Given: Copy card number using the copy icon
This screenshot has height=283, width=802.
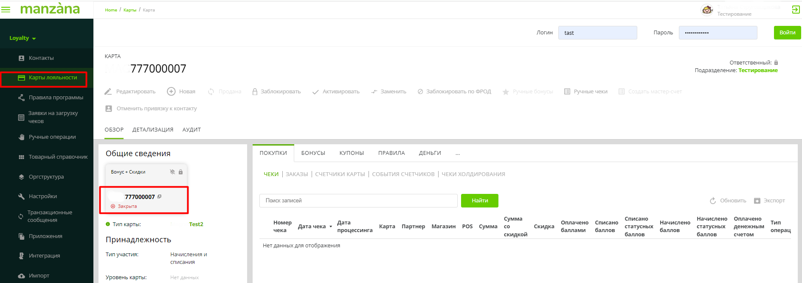Looking at the screenshot, I should (160, 196).
